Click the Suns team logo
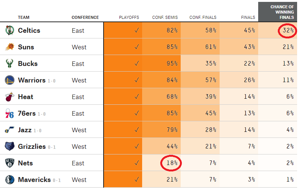 (9, 47)
